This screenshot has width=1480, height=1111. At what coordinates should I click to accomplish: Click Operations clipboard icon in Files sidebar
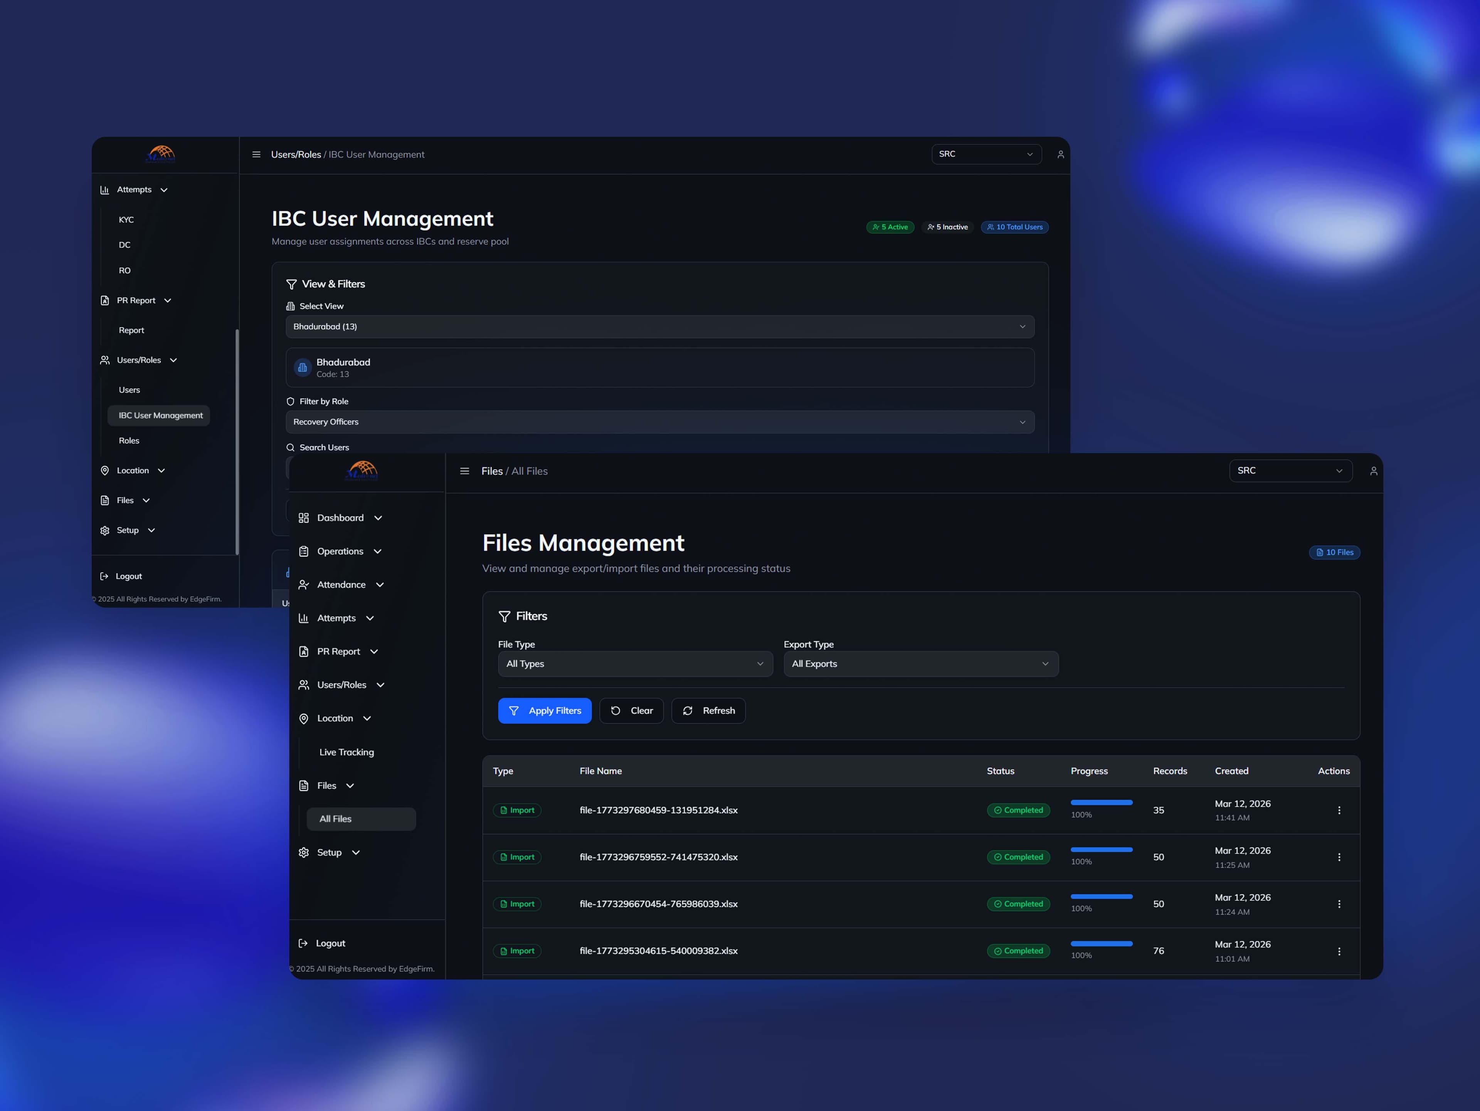304,551
